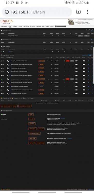Toggle Auto mount for sda Cruzer Fit
94x194 pixels.
point(76,61)
